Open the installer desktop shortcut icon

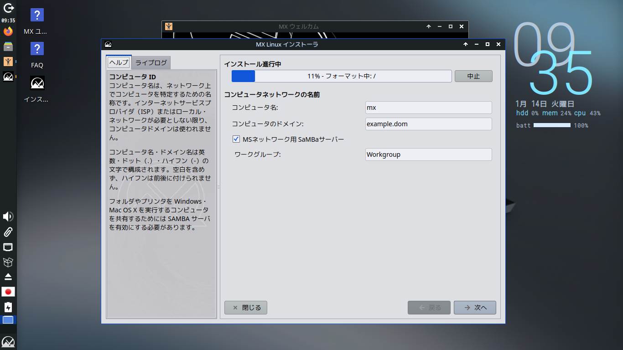37,82
